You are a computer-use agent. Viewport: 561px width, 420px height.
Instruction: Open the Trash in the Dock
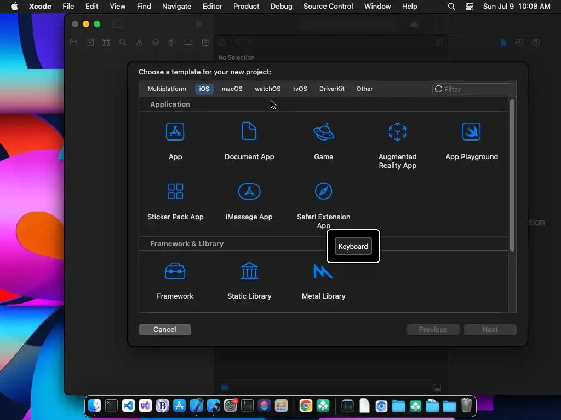tap(466, 405)
